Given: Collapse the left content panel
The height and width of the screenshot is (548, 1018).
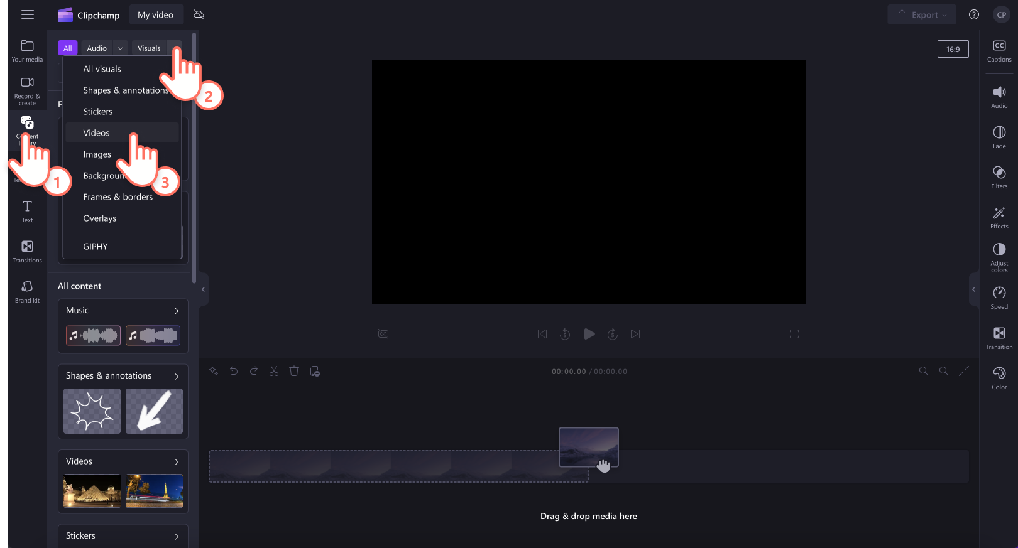Looking at the screenshot, I should point(203,289).
